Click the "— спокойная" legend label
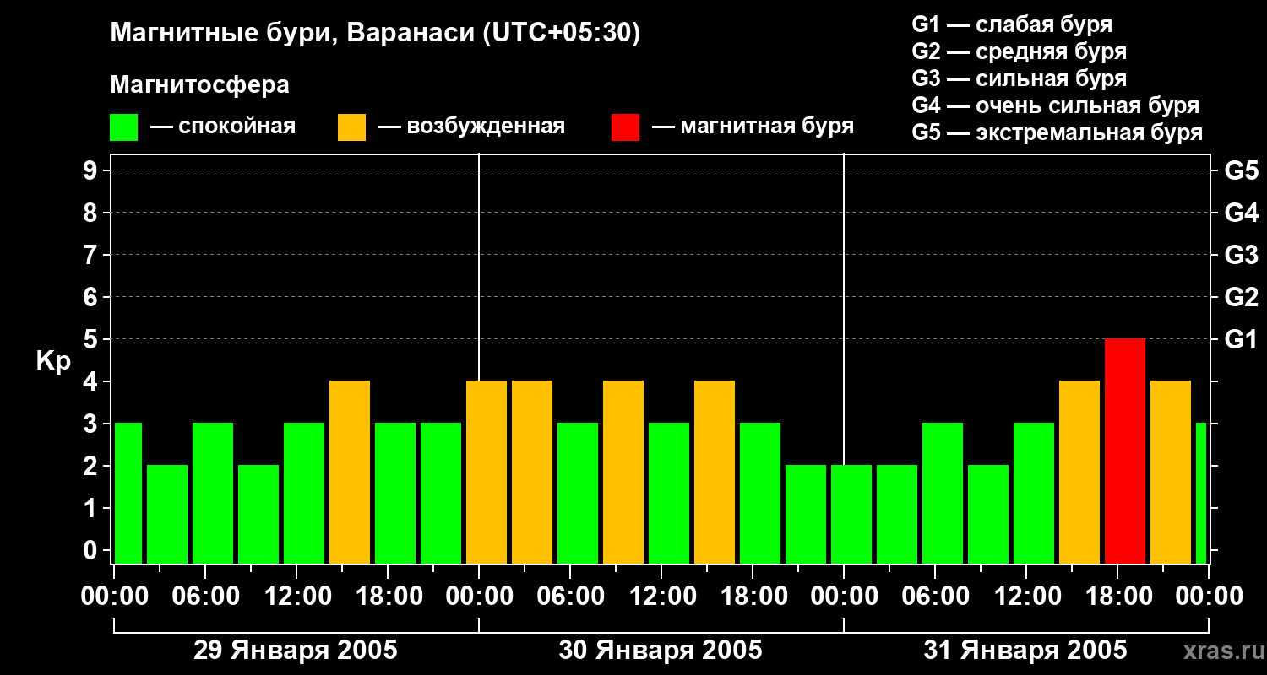 click(x=223, y=127)
